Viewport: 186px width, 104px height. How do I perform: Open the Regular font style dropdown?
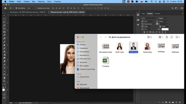point(163,18)
